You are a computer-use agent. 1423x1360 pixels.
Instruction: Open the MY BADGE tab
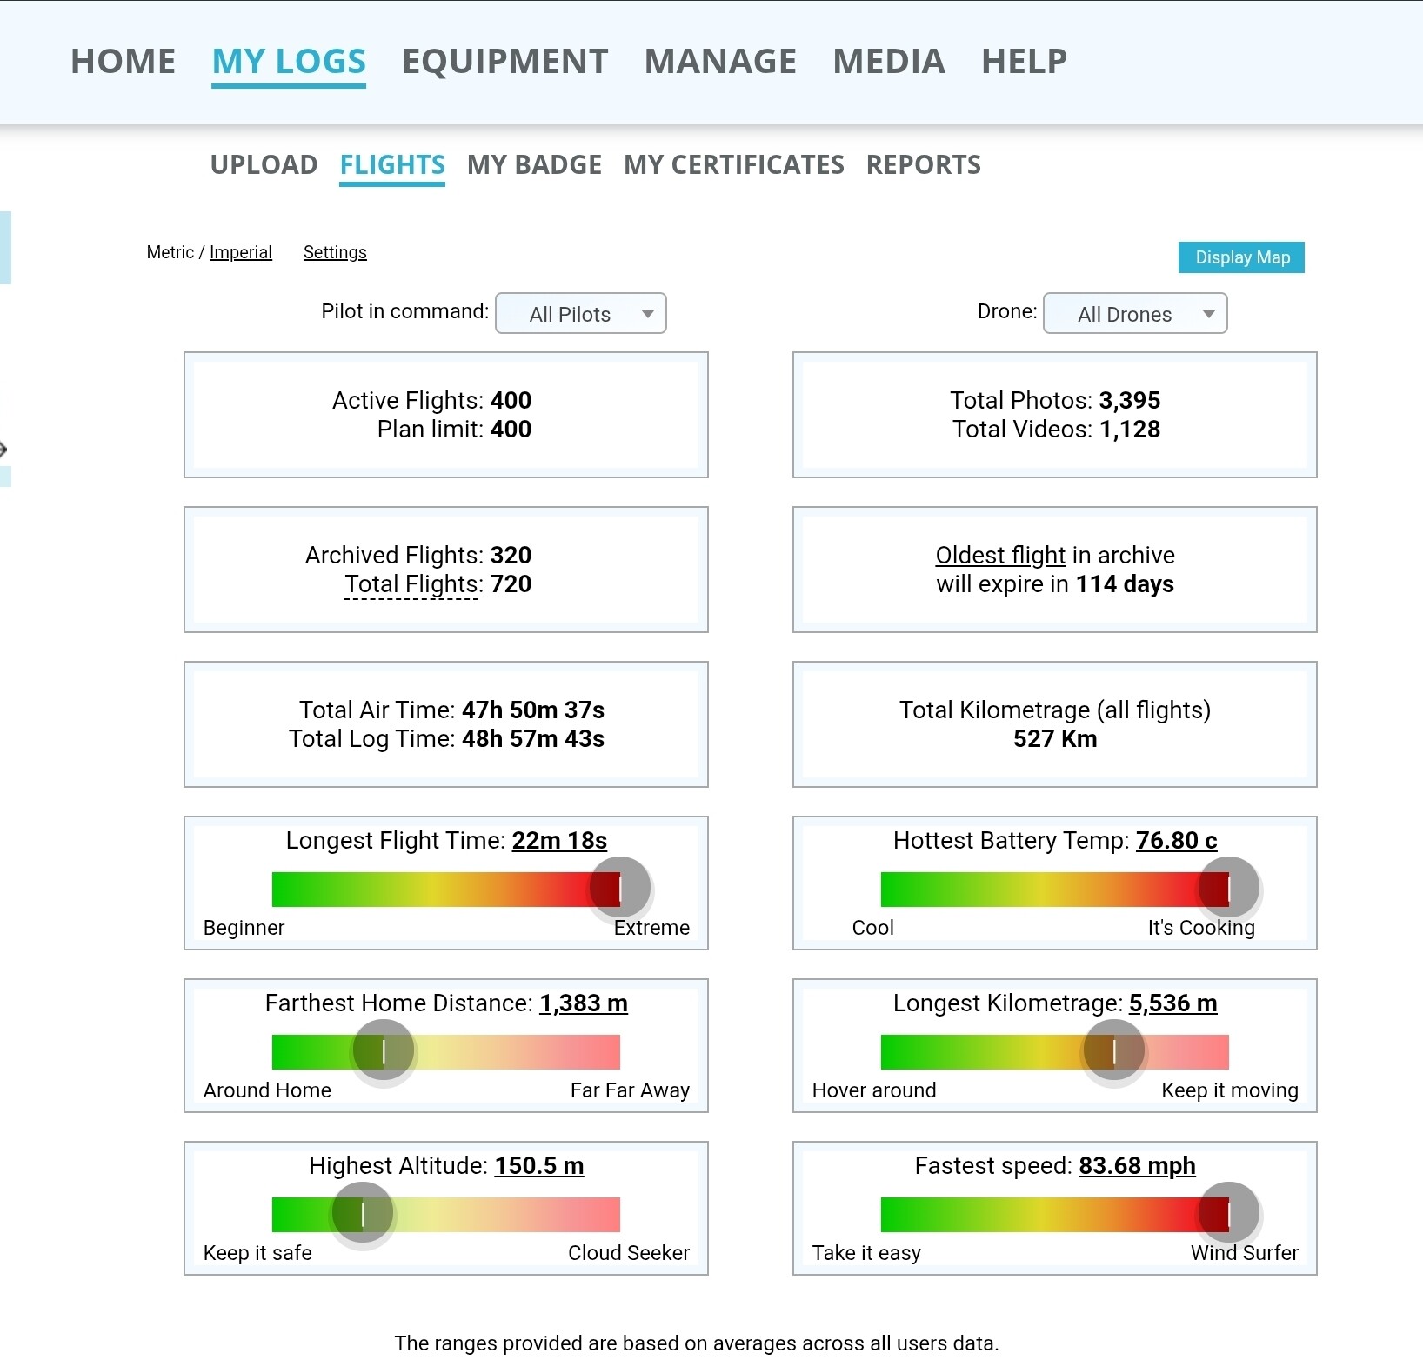(x=534, y=164)
